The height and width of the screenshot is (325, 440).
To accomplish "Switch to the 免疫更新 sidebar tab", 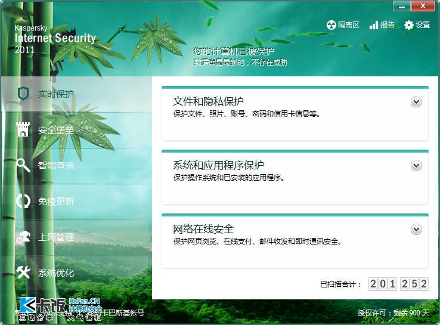I will [76, 202].
